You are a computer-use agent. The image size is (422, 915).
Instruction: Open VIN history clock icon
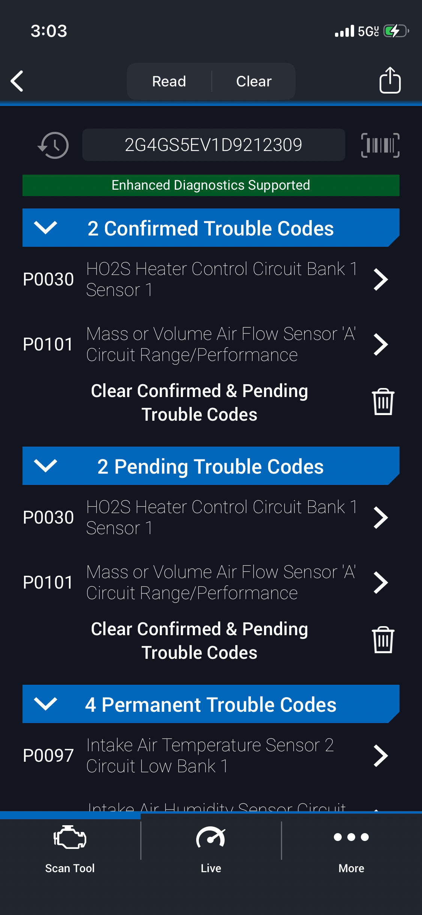(54, 145)
